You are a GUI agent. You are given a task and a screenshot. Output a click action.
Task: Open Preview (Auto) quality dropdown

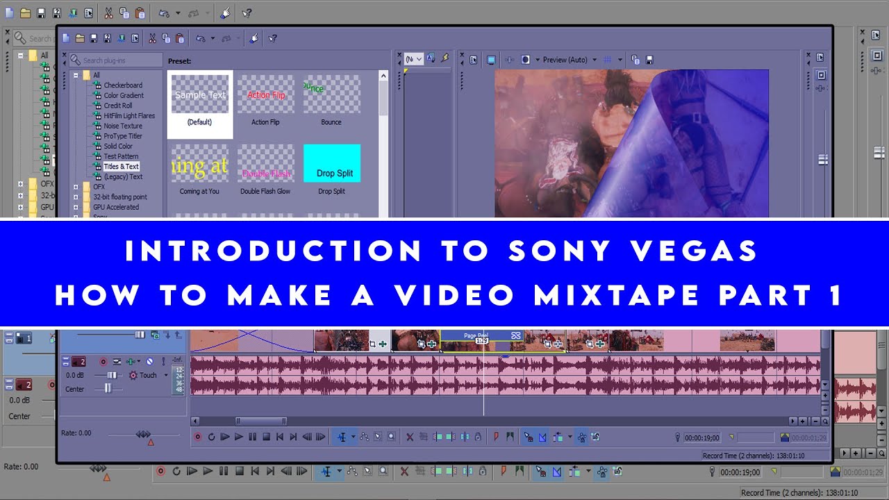pyautogui.click(x=595, y=60)
